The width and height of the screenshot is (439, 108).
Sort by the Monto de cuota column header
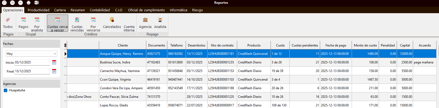(365, 45)
